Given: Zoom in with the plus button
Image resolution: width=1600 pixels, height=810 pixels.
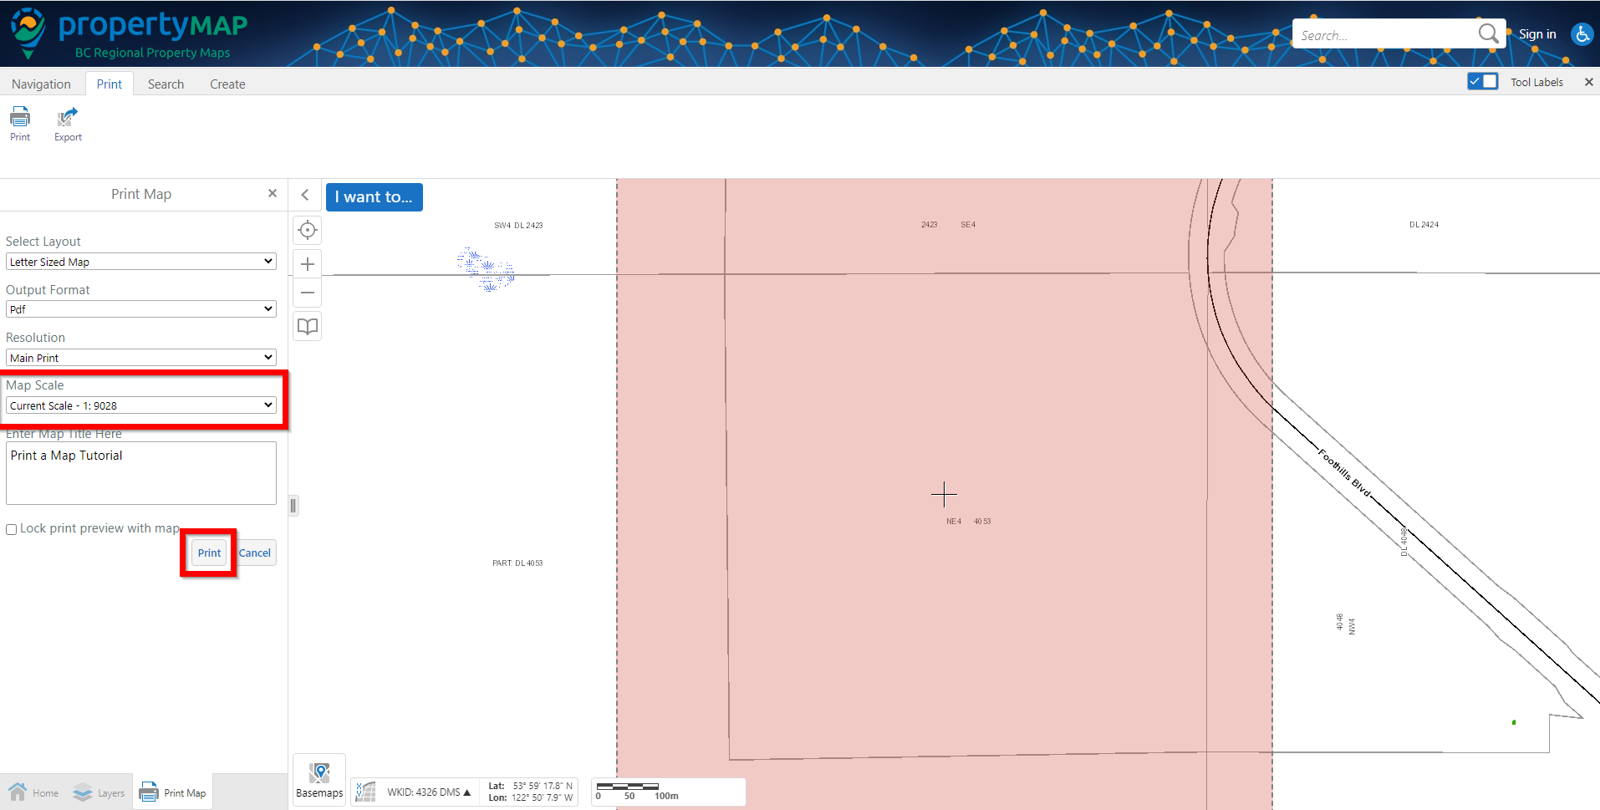Looking at the screenshot, I should tap(308, 264).
